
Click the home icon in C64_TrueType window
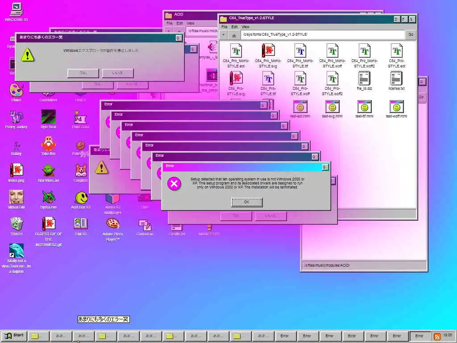(x=234, y=35)
